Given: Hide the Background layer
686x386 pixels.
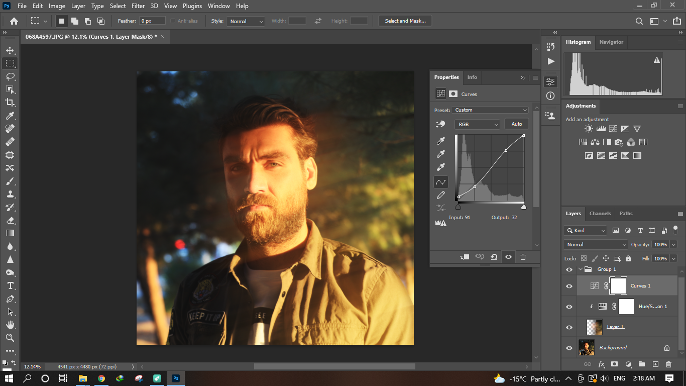Looking at the screenshot, I should (569, 348).
